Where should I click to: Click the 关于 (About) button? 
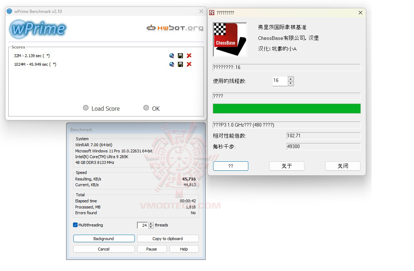287,166
